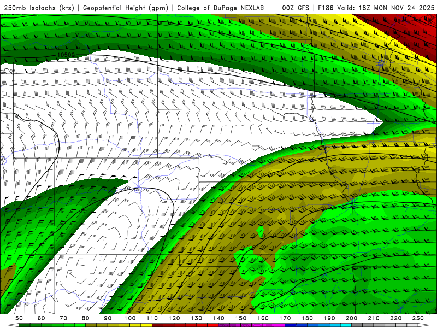
Task: Click the '190' color scale label
Action: (x=329, y=318)
